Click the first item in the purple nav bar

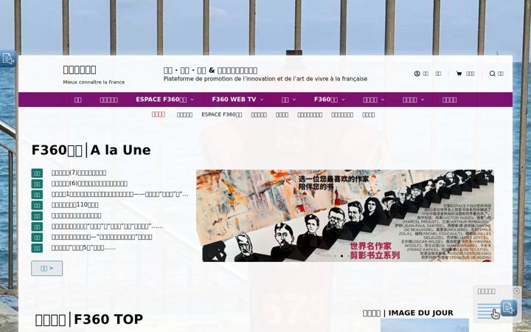pyautogui.click(x=78, y=100)
